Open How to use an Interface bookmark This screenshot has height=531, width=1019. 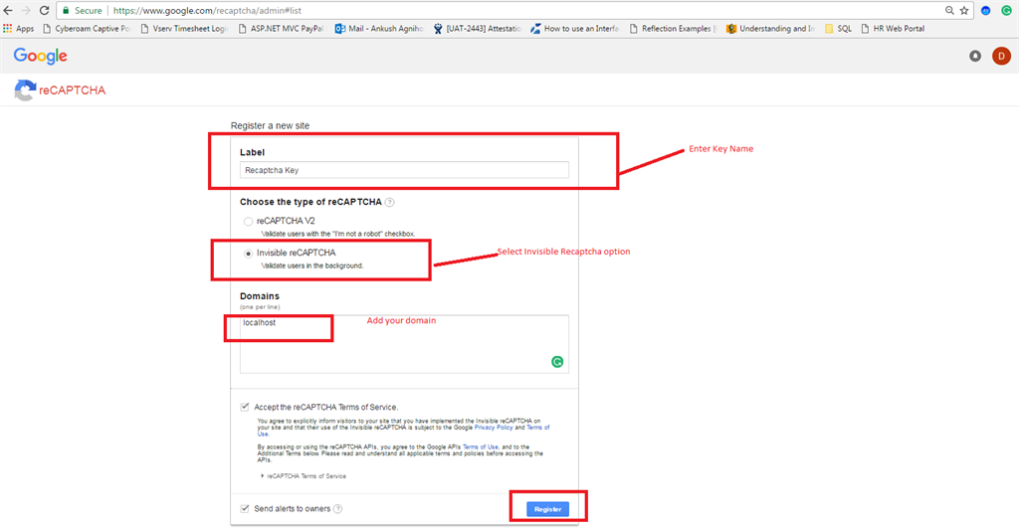(x=575, y=29)
